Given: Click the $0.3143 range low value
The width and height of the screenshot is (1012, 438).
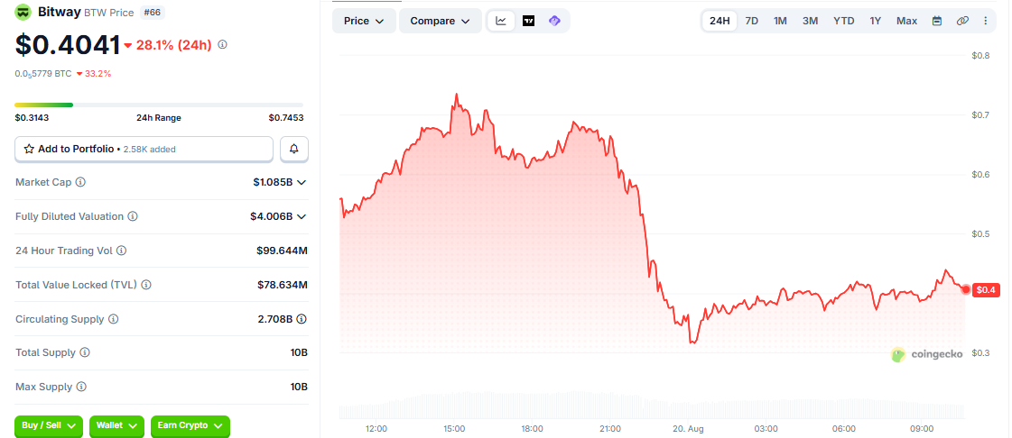Looking at the screenshot, I should pos(32,118).
